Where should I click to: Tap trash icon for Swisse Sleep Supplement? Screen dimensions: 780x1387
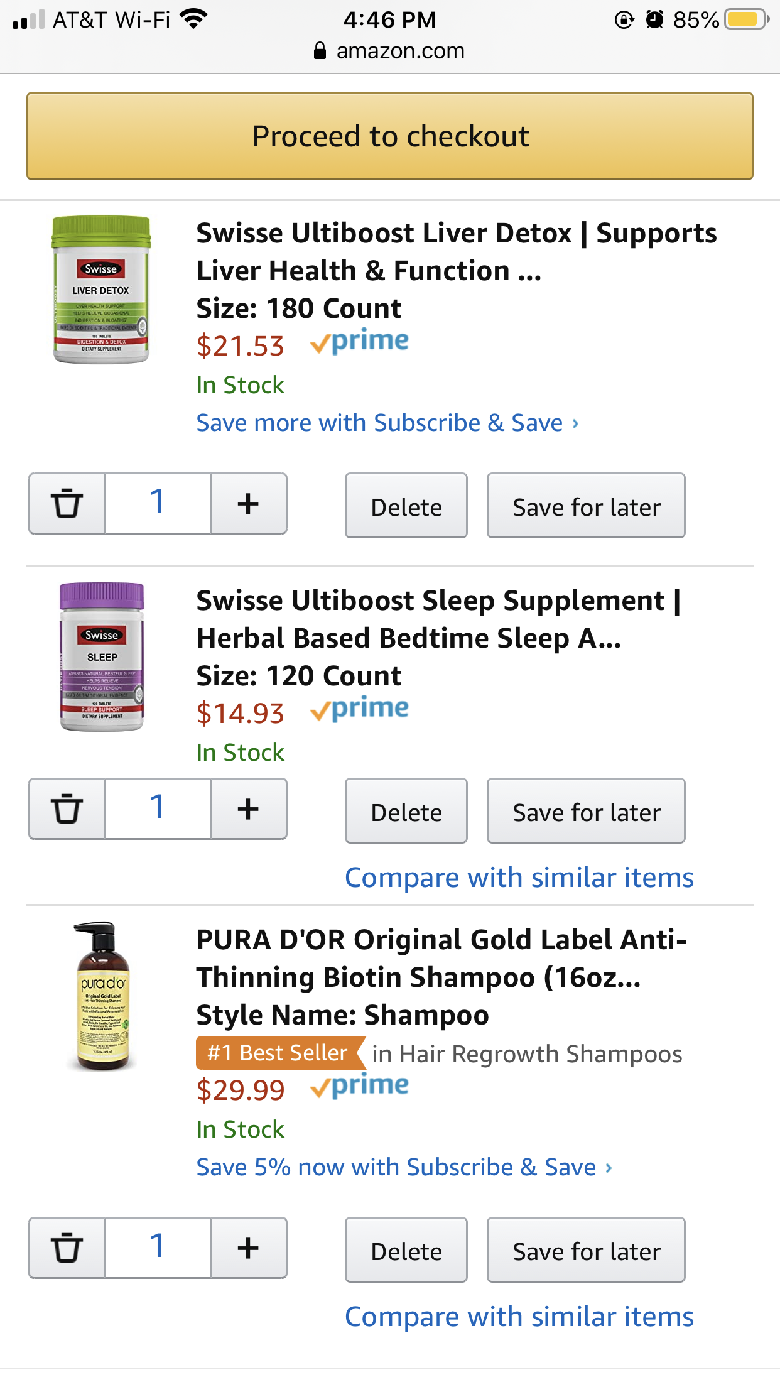pyautogui.click(x=67, y=808)
